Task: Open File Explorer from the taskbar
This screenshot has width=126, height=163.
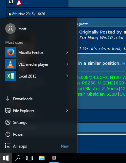Action: [42, 158]
